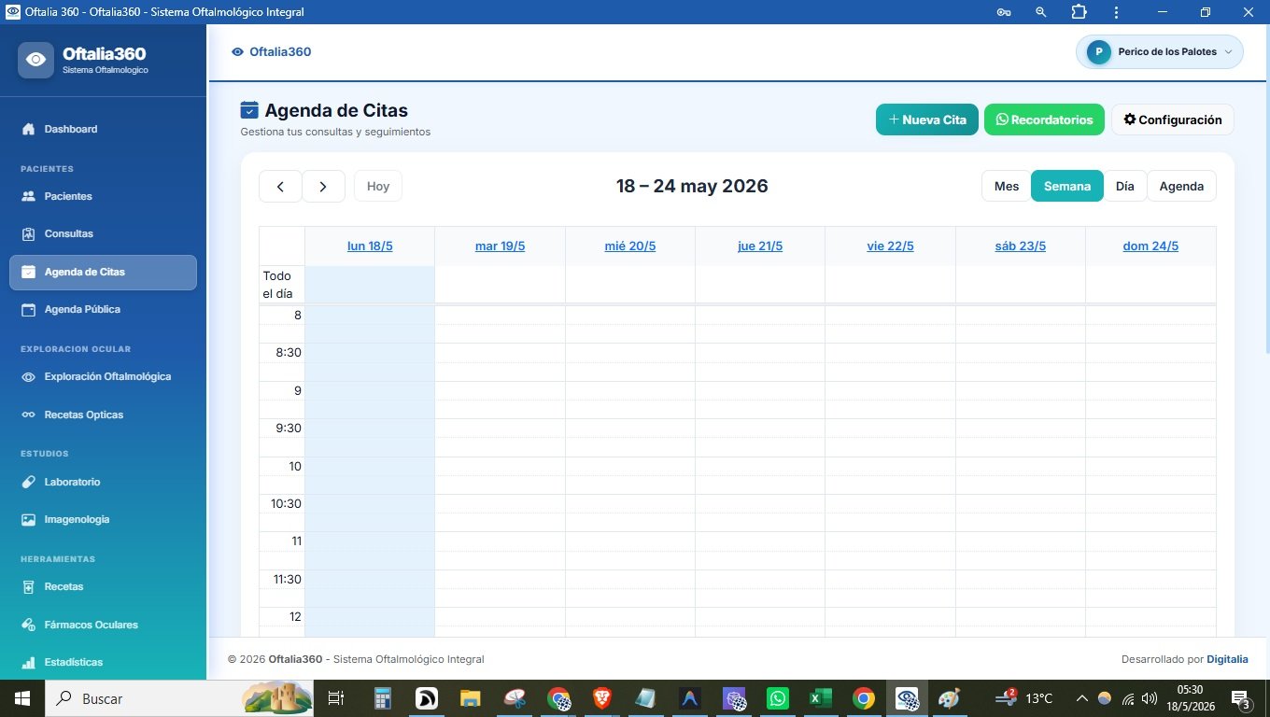Click the 10:30 time label
Image resolution: width=1270 pixels, height=717 pixels.
[287, 504]
